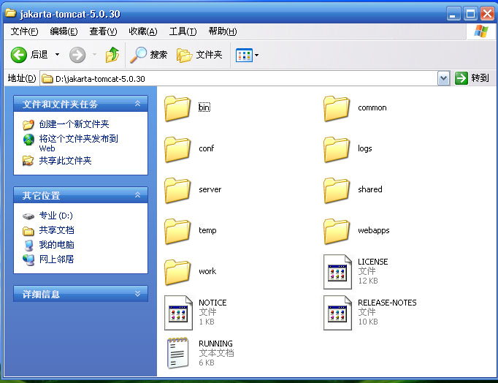Click the grayed Forward arrow icon
Image resolution: width=498 pixels, height=383 pixels.
pyautogui.click(x=77, y=55)
